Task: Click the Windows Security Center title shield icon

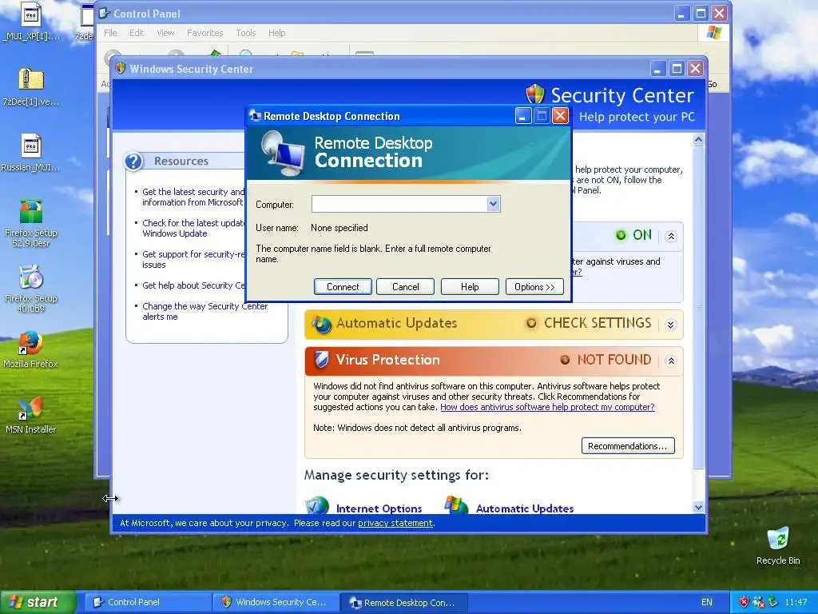Action: coord(121,69)
